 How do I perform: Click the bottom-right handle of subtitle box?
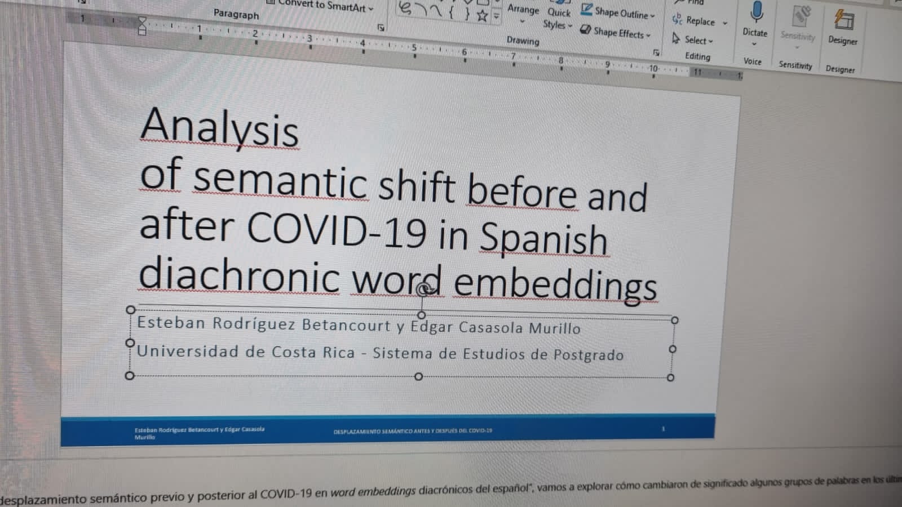670,377
